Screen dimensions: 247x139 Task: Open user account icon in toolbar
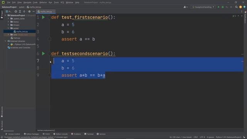point(185,7)
